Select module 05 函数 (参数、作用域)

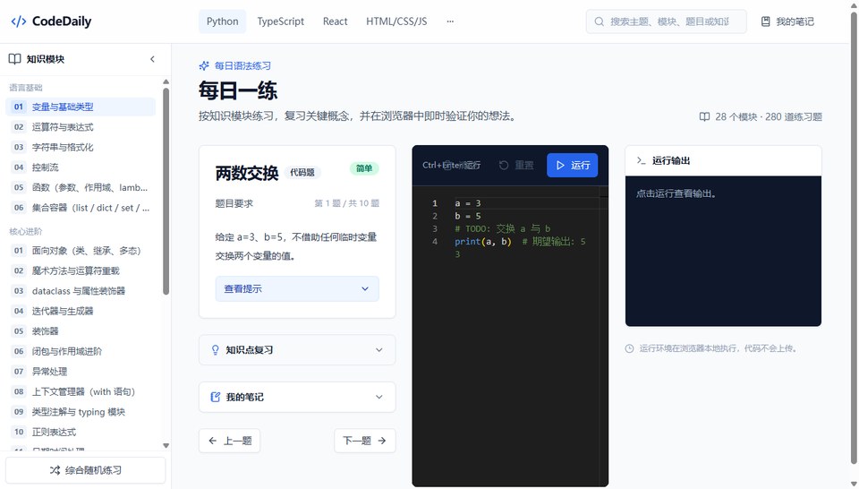[81, 187]
